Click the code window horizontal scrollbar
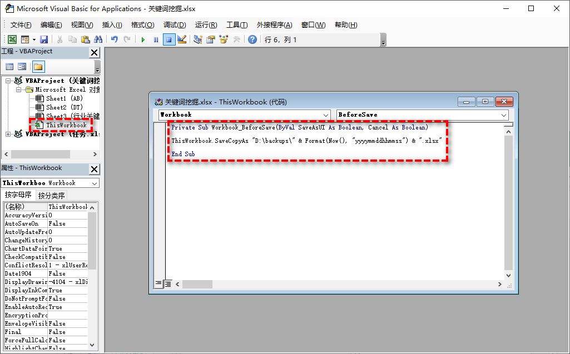Viewport: 570px width, 354px height. pos(334,284)
